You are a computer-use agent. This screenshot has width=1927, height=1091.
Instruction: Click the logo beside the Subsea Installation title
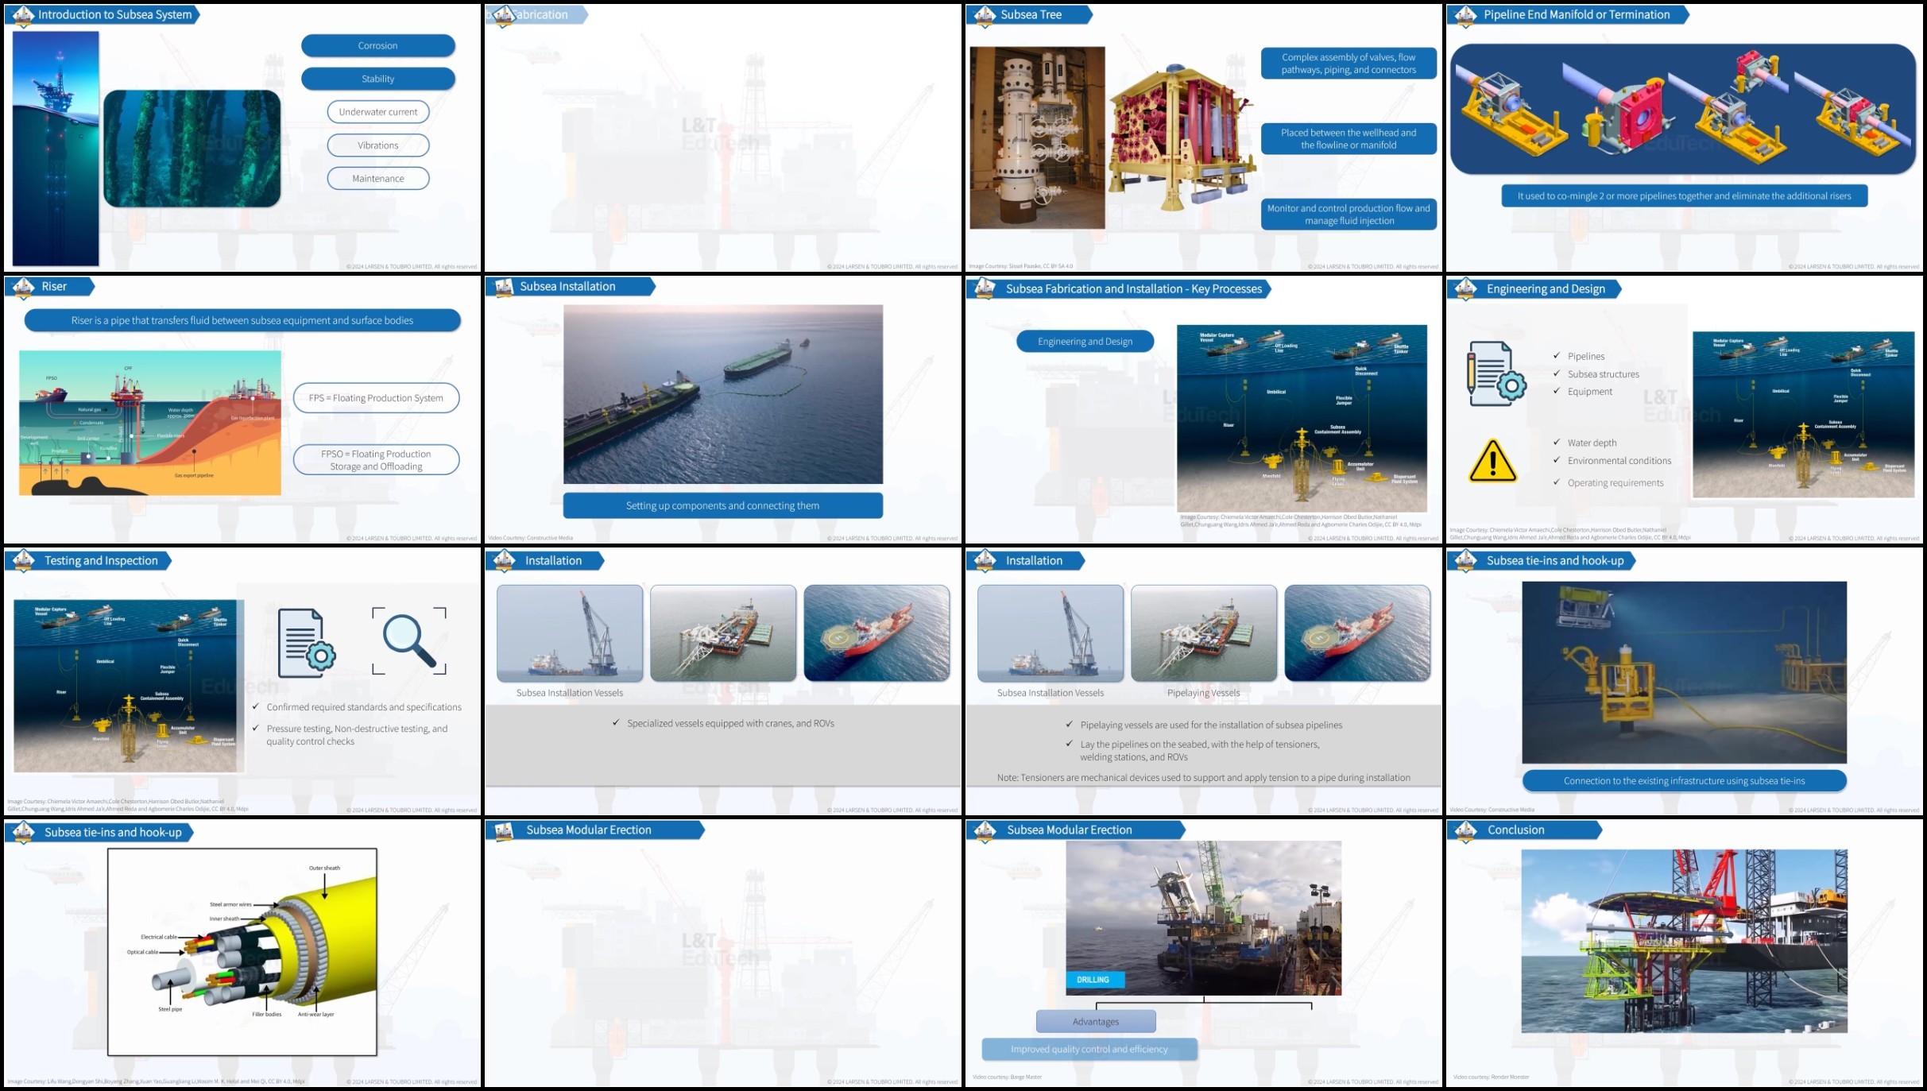tap(504, 287)
